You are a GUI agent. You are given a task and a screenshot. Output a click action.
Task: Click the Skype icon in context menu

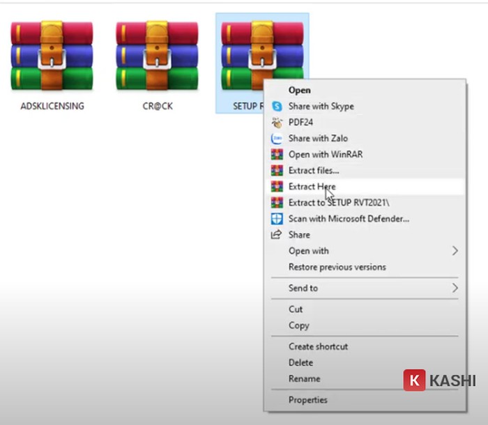[x=277, y=107]
